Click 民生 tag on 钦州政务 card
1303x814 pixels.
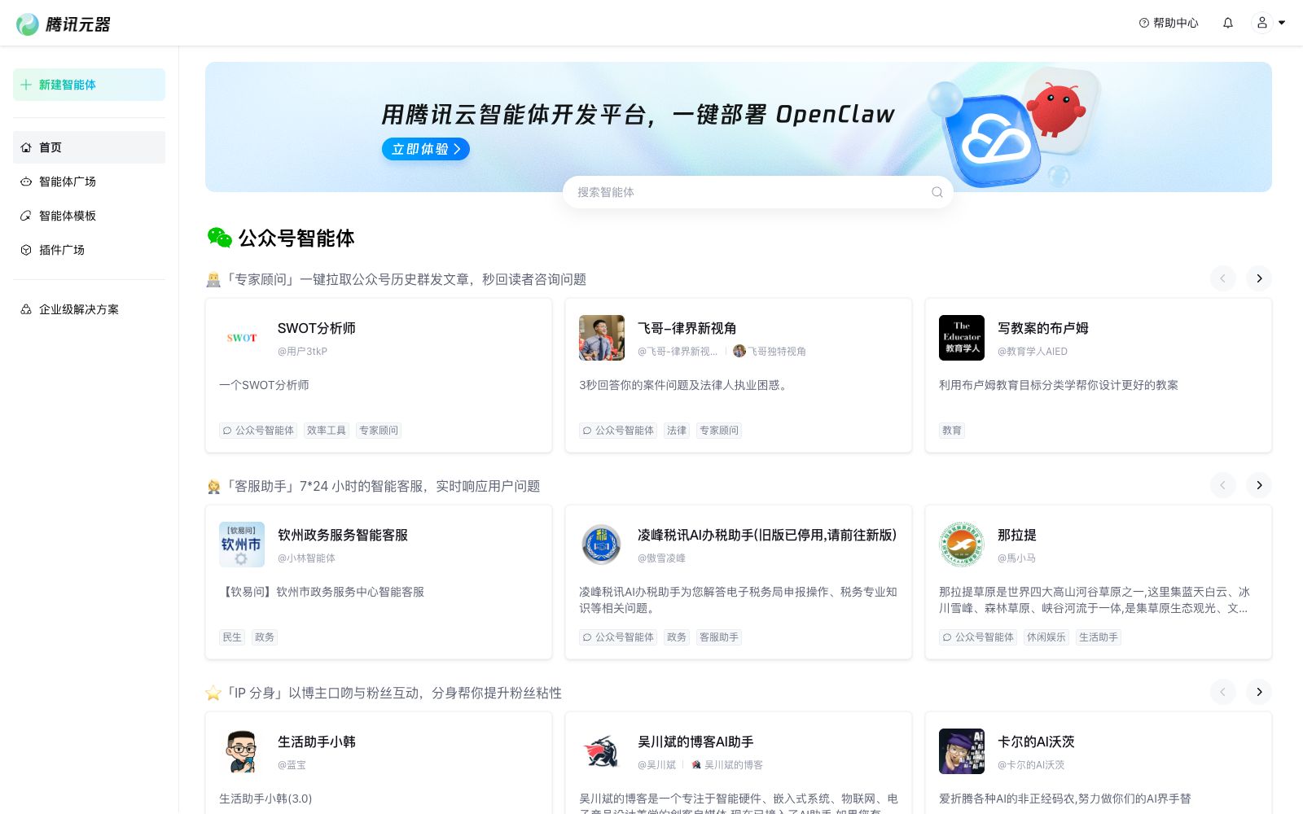coord(232,637)
